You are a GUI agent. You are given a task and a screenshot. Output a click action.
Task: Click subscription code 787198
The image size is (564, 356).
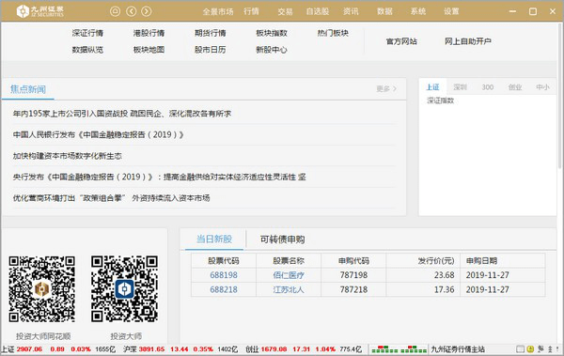point(354,275)
